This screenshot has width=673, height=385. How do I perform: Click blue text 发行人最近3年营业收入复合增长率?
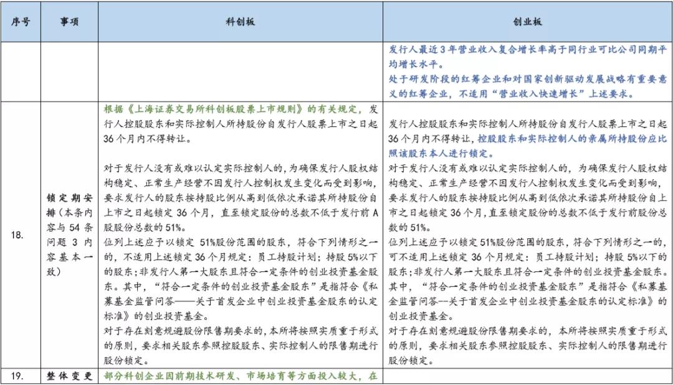point(467,49)
